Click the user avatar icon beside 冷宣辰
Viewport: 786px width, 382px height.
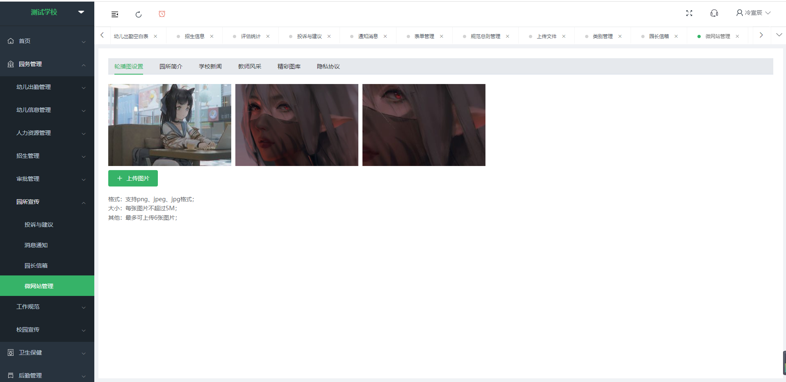(x=740, y=13)
